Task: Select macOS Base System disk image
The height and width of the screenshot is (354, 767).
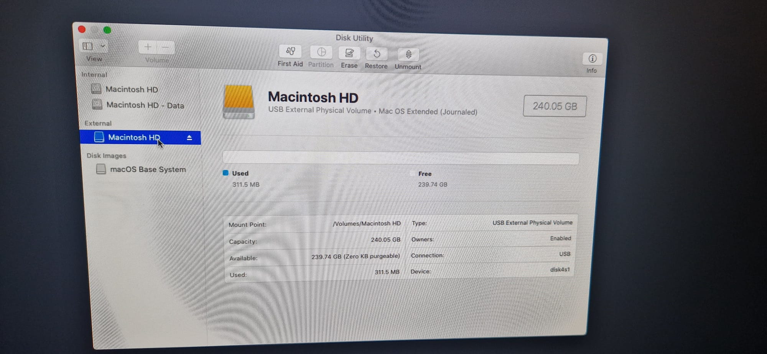Action: click(148, 169)
